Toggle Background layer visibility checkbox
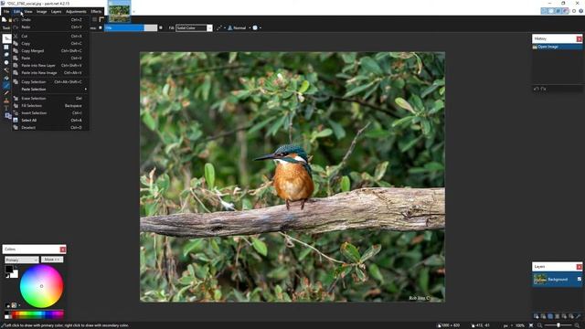 click(x=579, y=279)
